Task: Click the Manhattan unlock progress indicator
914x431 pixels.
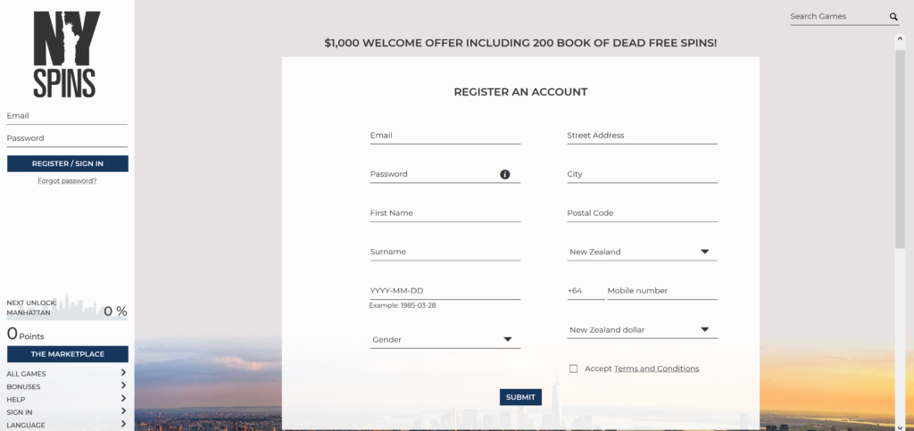Action: 67,308
